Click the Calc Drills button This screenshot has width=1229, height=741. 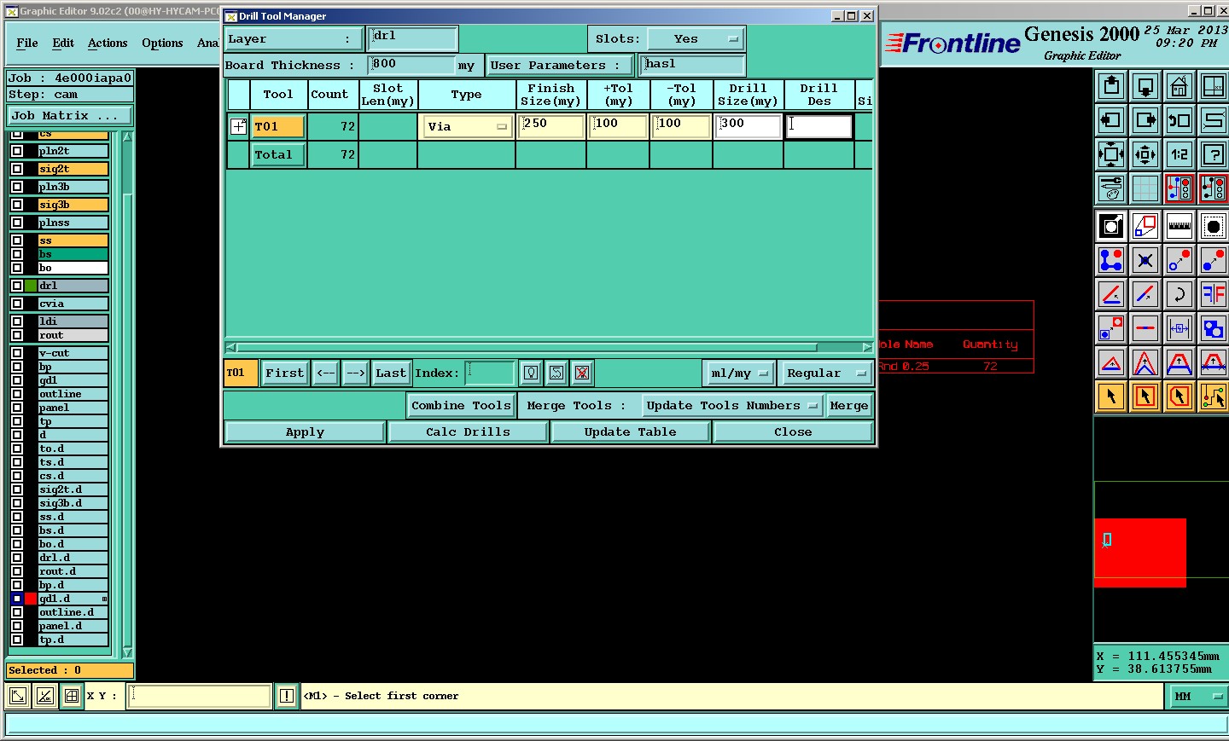point(468,431)
